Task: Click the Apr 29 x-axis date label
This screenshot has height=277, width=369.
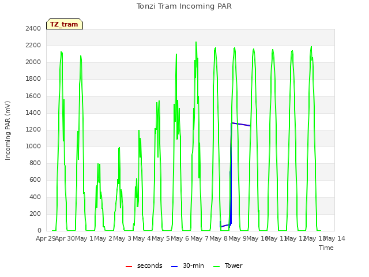Action: (46, 238)
